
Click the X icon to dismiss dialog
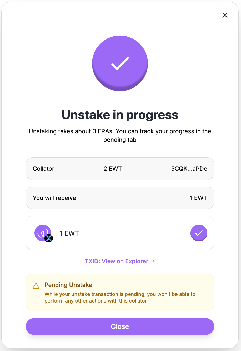click(x=225, y=15)
